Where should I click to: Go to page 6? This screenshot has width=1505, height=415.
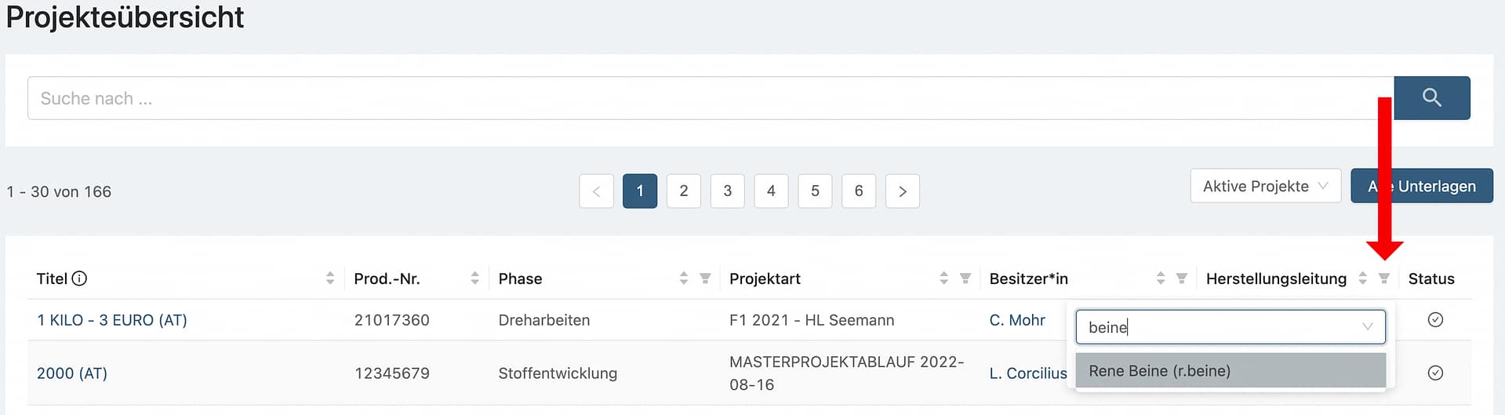(859, 191)
